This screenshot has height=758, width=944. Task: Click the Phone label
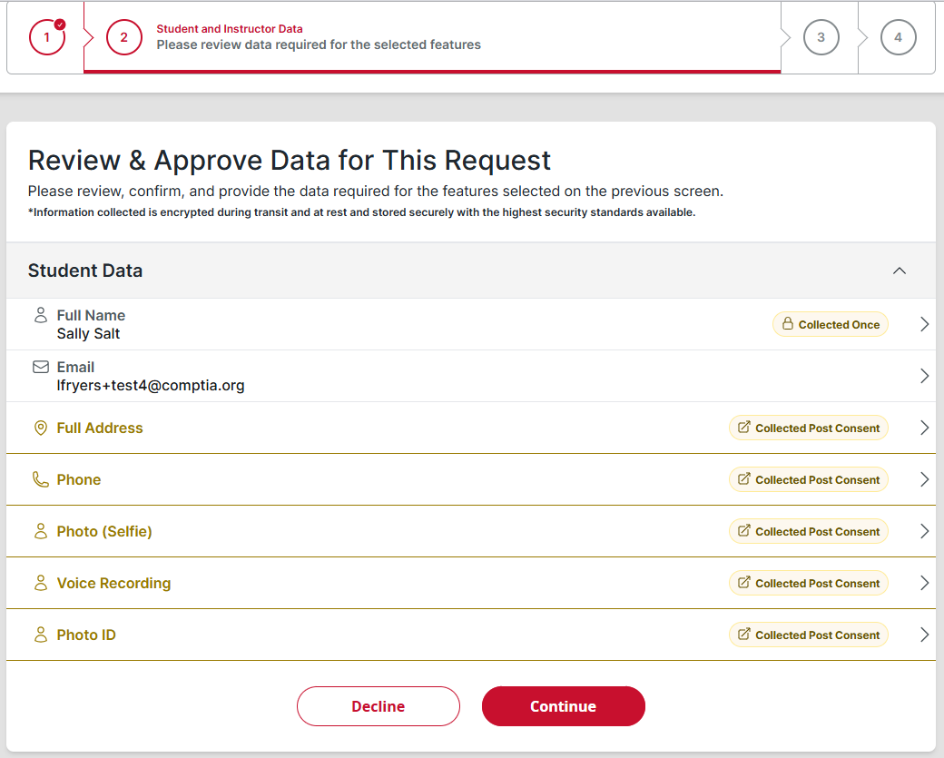pos(79,480)
